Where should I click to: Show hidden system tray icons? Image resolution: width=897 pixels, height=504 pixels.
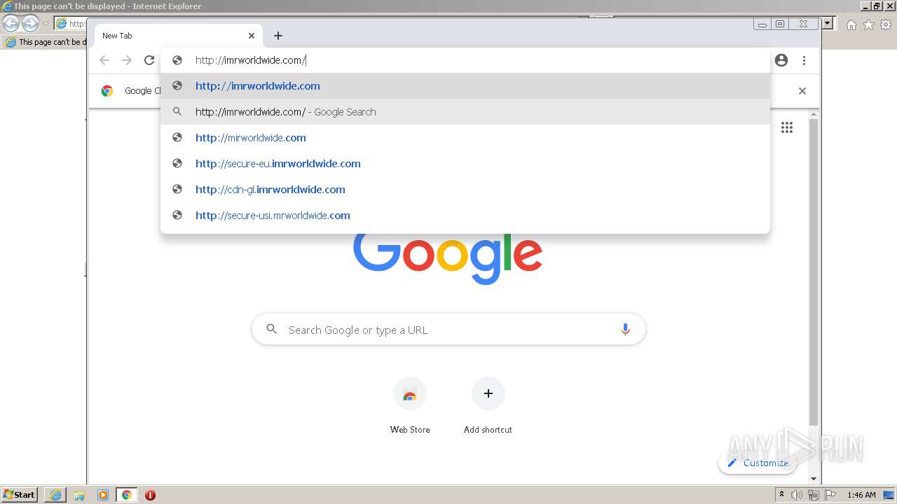781,495
